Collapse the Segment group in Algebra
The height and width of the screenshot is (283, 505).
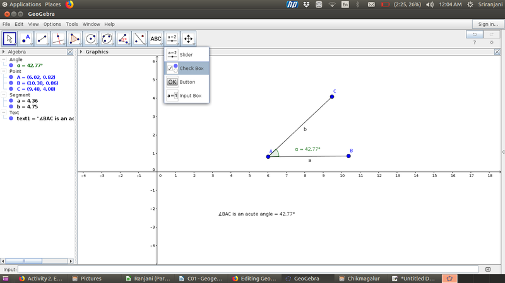4,95
